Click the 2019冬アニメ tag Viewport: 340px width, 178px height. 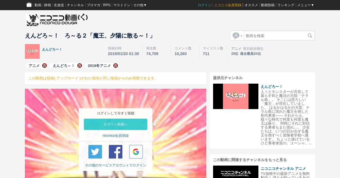pyautogui.click(x=99, y=66)
